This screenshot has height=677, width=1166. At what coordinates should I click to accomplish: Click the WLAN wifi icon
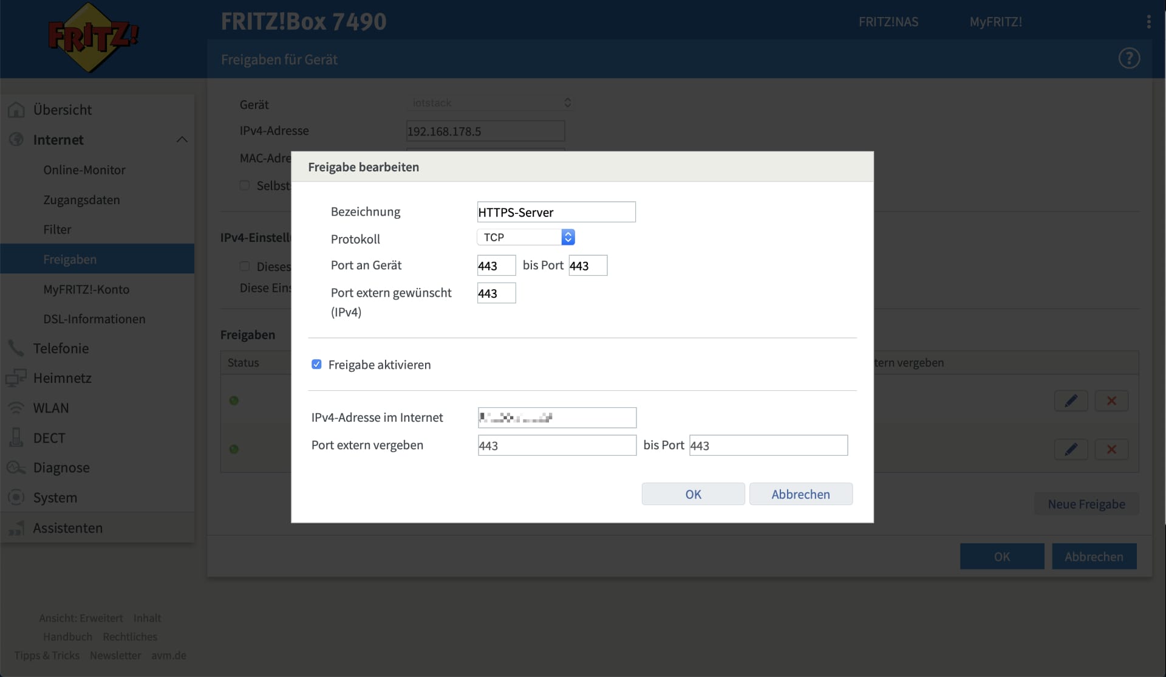tap(16, 408)
